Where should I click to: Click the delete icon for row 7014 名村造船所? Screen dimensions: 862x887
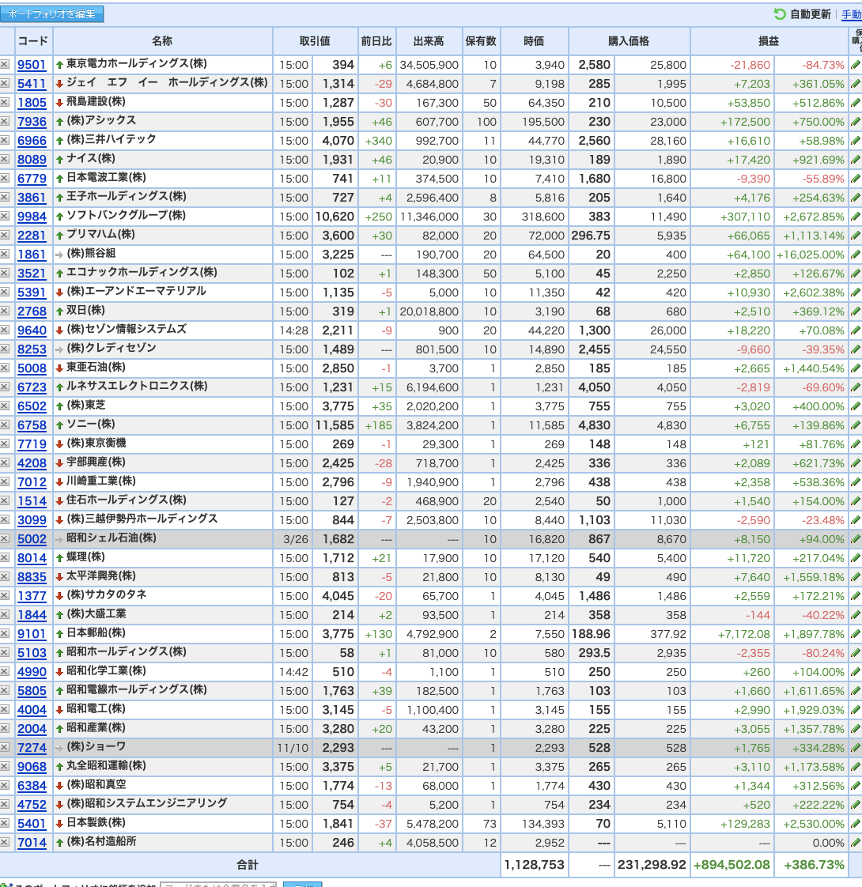(5, 842)
